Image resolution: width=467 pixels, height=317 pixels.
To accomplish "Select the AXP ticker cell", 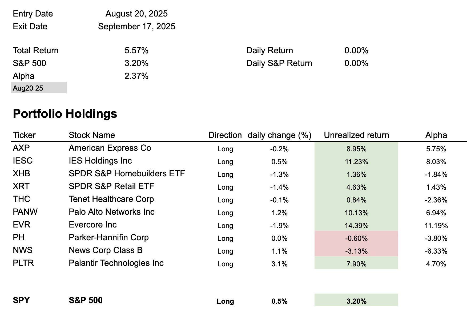I will coord(21,148).
